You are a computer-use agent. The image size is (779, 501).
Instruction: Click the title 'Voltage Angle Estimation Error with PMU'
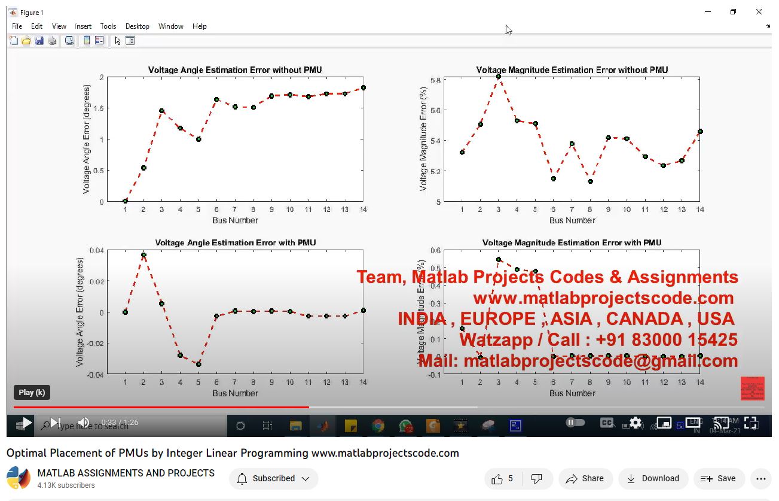(x=236, y=242)
